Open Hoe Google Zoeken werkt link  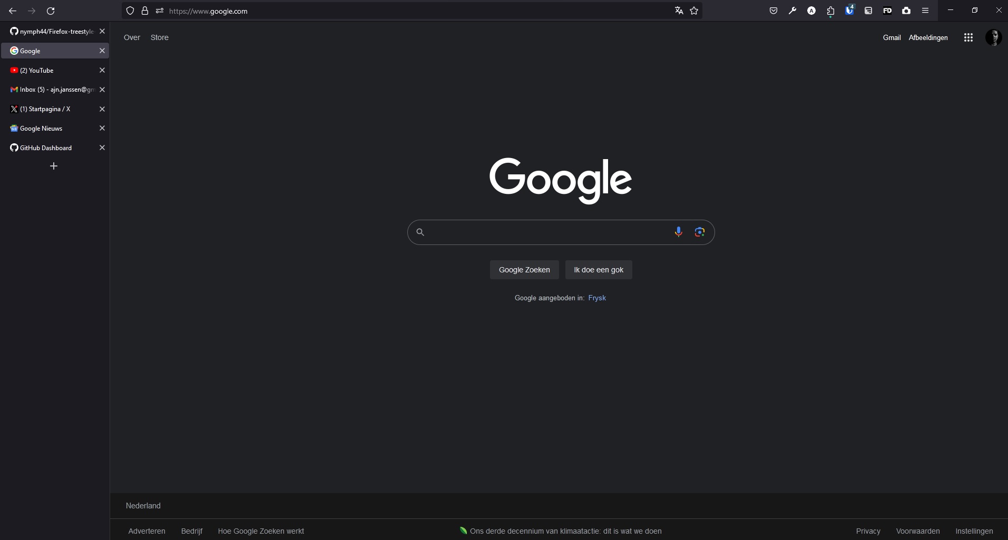click(261, 531)
